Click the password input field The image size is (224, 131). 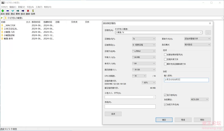tap(186, 80)
